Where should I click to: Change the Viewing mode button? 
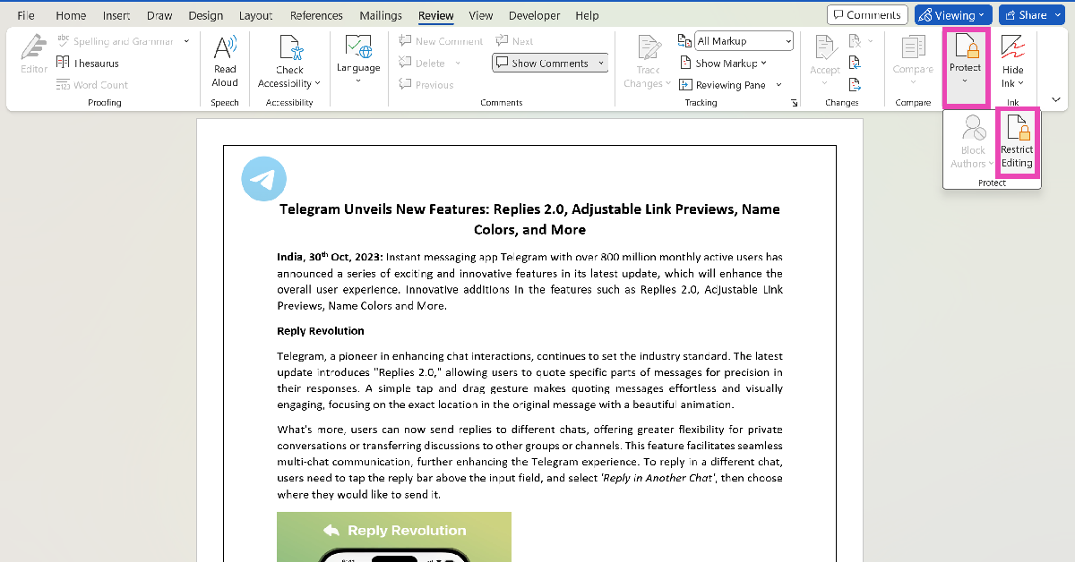pyautogui.click(x=953, y=15)
